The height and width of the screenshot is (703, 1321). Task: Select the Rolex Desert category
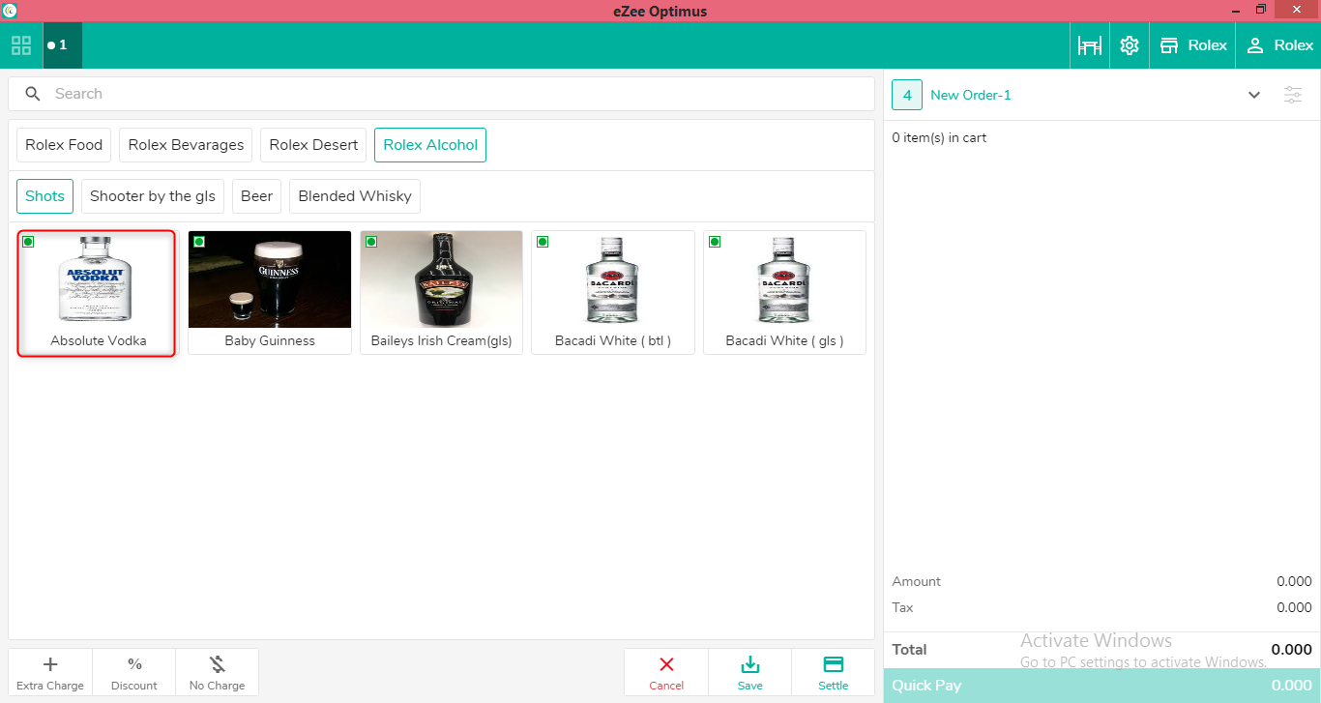tap(313, 145)
